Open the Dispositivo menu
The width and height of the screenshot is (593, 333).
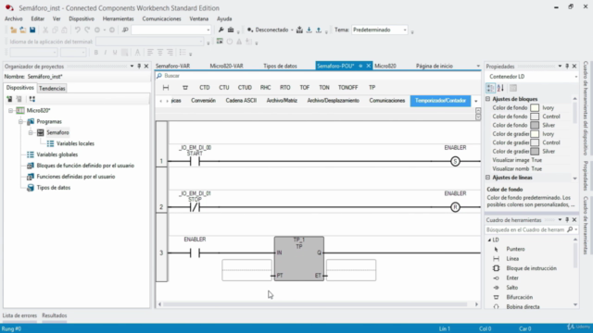coord(82,18)
